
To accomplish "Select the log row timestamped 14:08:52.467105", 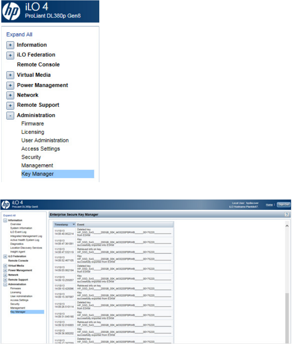I will click(x=114, y=259).
